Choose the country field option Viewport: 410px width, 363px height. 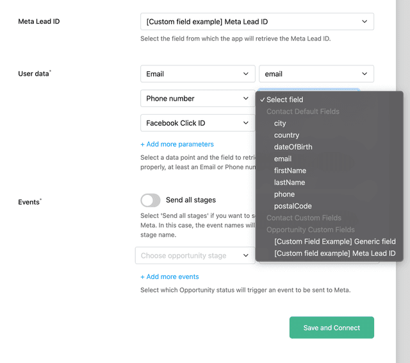(286, 135)
